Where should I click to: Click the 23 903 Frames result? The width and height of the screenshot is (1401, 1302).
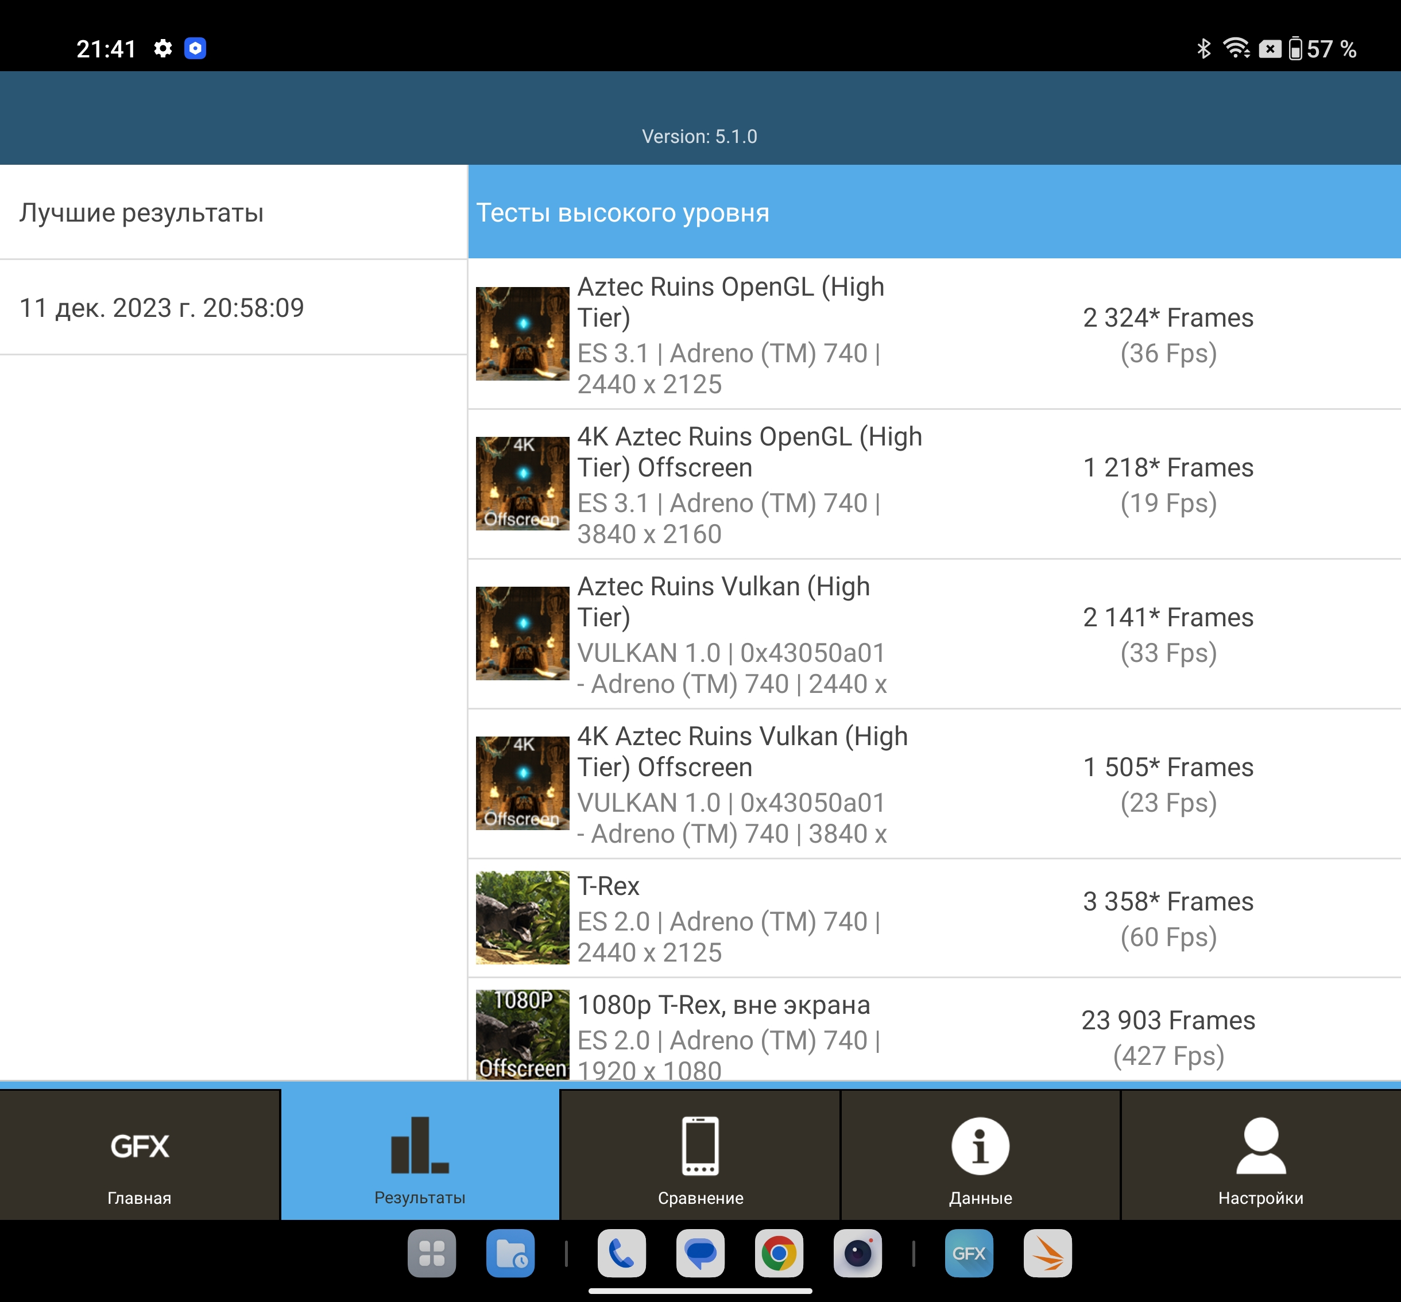point(1168,1020)
